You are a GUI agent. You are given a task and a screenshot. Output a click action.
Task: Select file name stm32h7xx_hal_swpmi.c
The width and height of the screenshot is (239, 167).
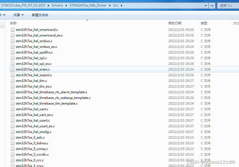point(34,75)
